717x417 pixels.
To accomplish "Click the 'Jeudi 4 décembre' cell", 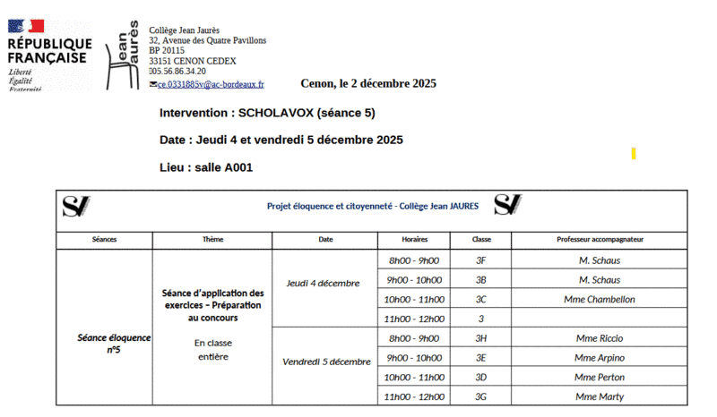I will pos(323,283).
